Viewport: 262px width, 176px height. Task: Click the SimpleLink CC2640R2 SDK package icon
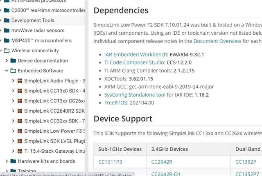click(19, 111)
